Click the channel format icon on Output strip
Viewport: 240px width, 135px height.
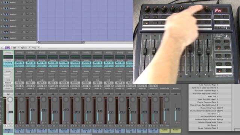(162, 126)
